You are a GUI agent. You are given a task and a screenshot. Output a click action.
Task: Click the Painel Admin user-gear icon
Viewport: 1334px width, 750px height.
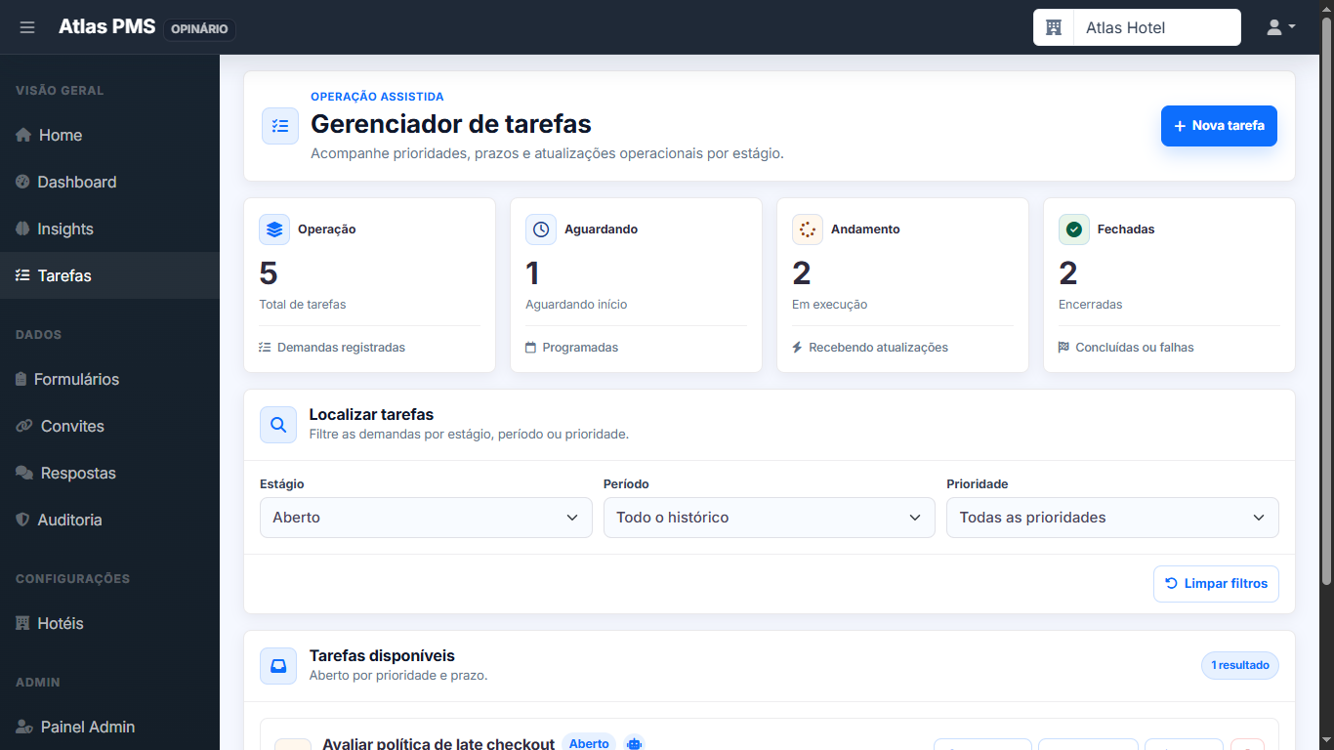point(24,727)
